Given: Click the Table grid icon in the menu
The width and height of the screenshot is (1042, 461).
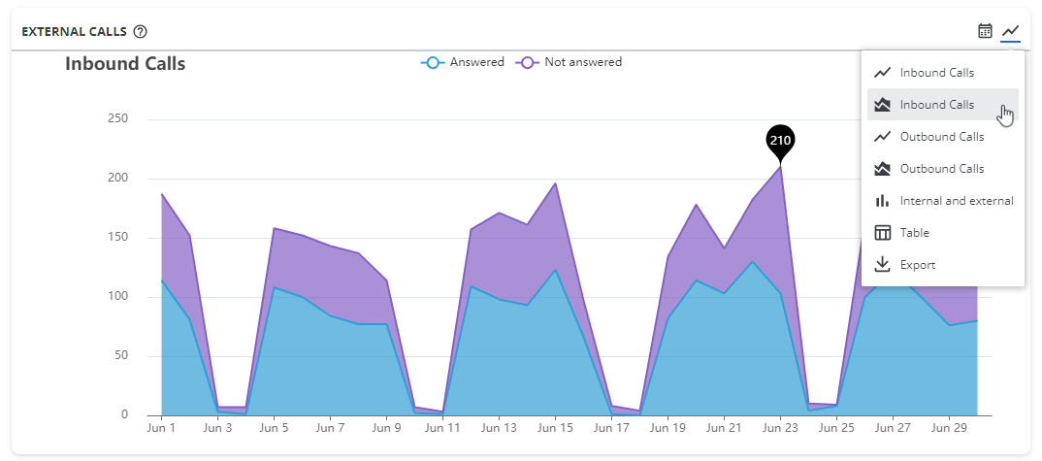Looking at the screenshot, I should click(x=882, y=233).
